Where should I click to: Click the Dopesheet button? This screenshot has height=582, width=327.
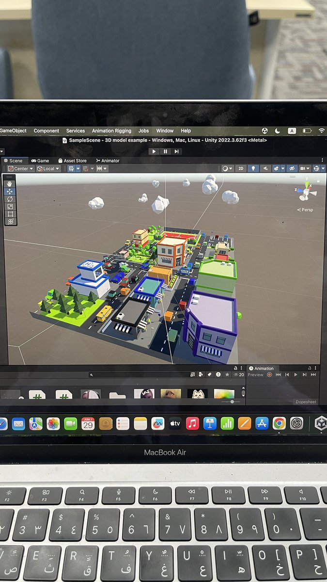tap(305, 402)
